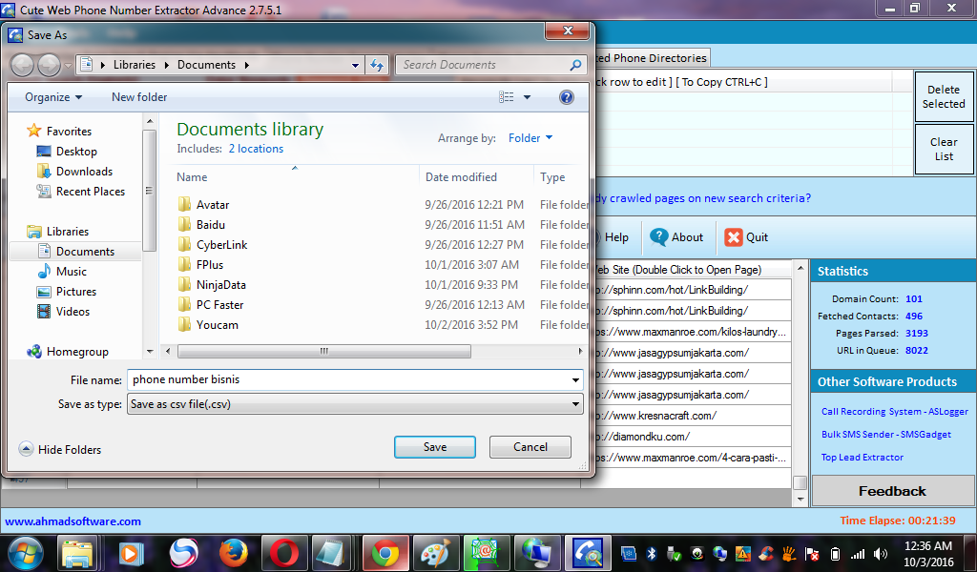977x572 pixels.
Task: Open Call Recording System - ASLogger link
Action: [895, 412]
